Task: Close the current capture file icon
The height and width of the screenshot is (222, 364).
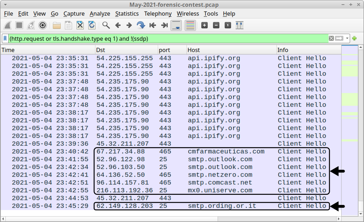Action: point(80,25)
